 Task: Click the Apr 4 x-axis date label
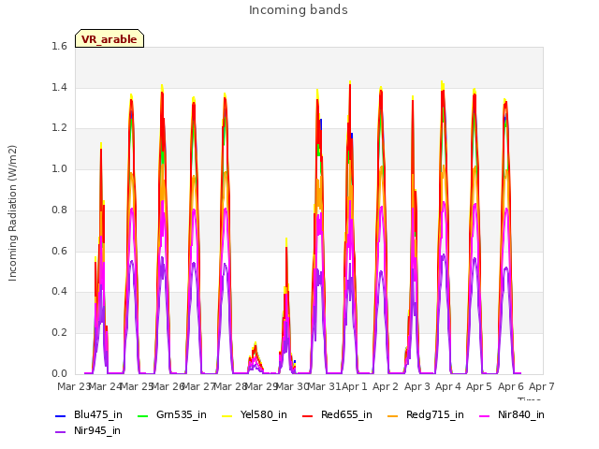(448, 386)
